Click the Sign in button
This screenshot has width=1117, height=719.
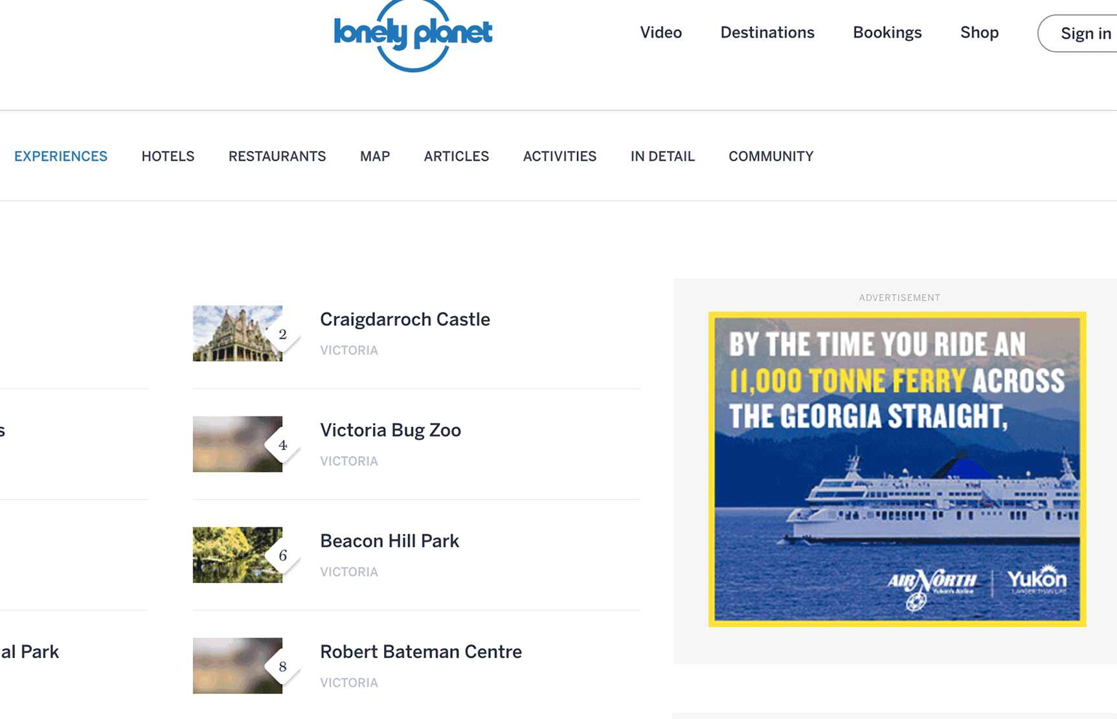click(x=1078, y=33)
